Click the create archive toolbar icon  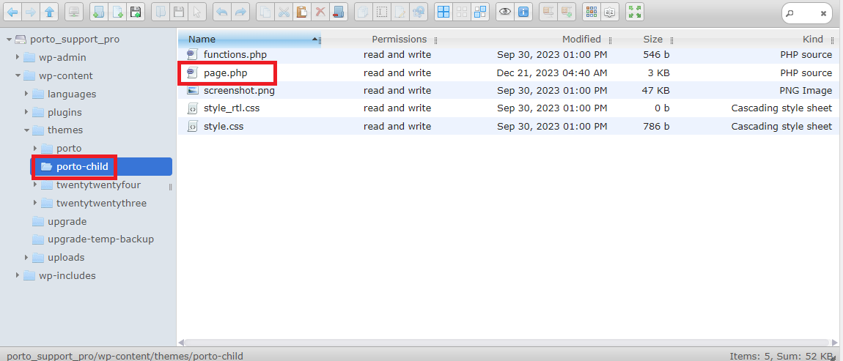pyautogui.click(x=566, y=12)
